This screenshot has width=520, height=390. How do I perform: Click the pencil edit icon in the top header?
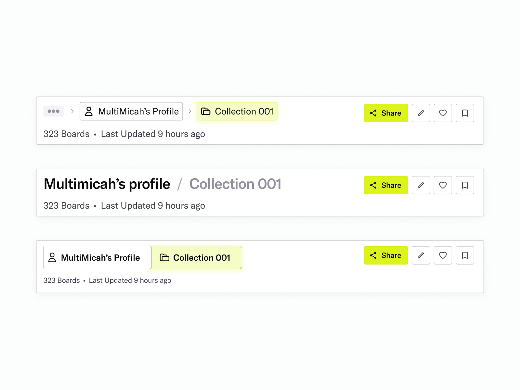click(x=421, y=113)
